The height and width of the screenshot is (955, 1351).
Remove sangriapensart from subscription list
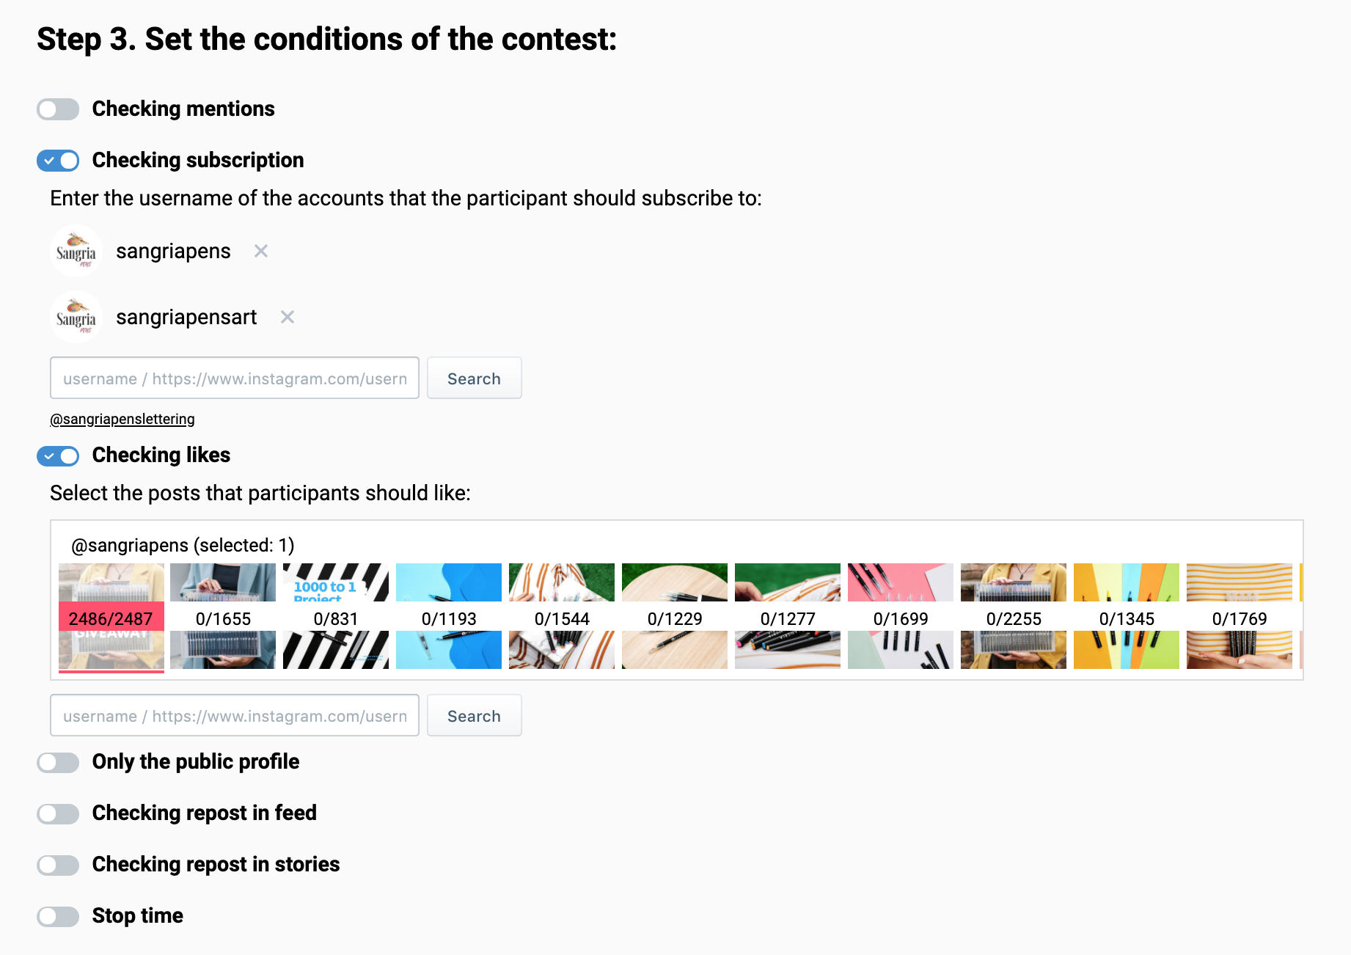pyautogui.click(x=287, y=317)
